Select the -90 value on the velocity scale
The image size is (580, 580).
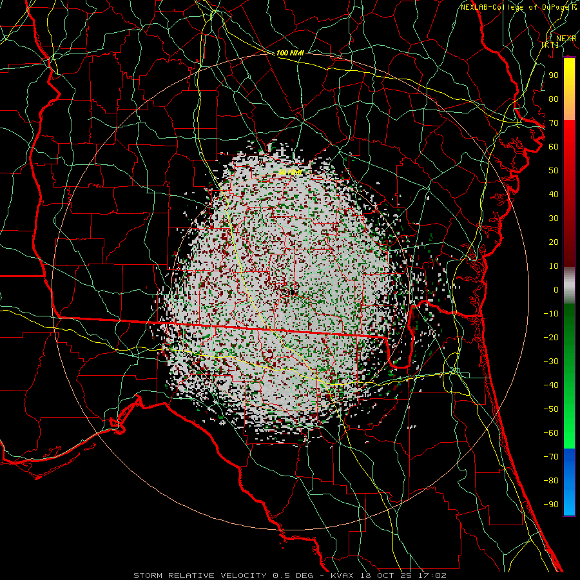pyautogui.click(x=551, y=505)
